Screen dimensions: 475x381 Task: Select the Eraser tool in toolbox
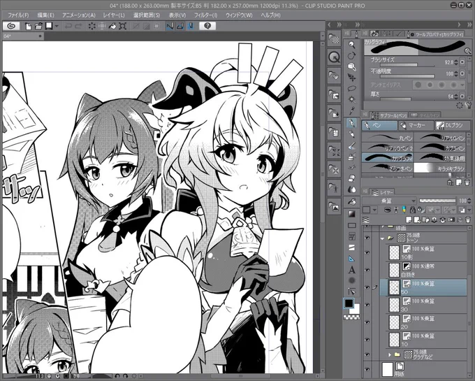[x=351, y=178]
